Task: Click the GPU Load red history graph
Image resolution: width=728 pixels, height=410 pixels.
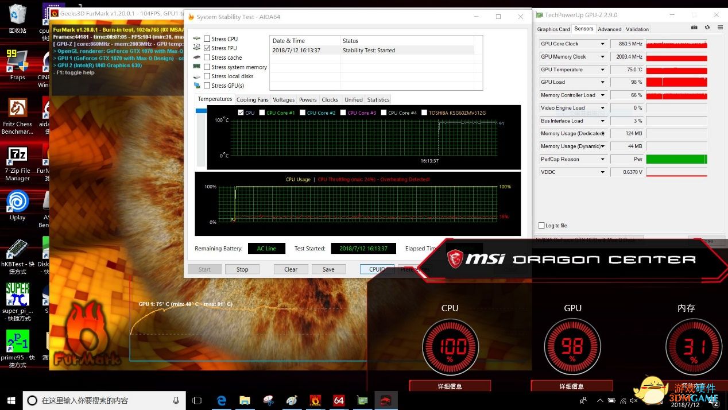Action: pyautogui.click(x=676, y=82)
